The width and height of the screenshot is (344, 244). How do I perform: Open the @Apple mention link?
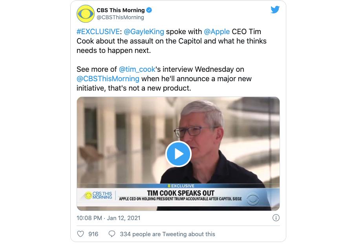(217, 32)
